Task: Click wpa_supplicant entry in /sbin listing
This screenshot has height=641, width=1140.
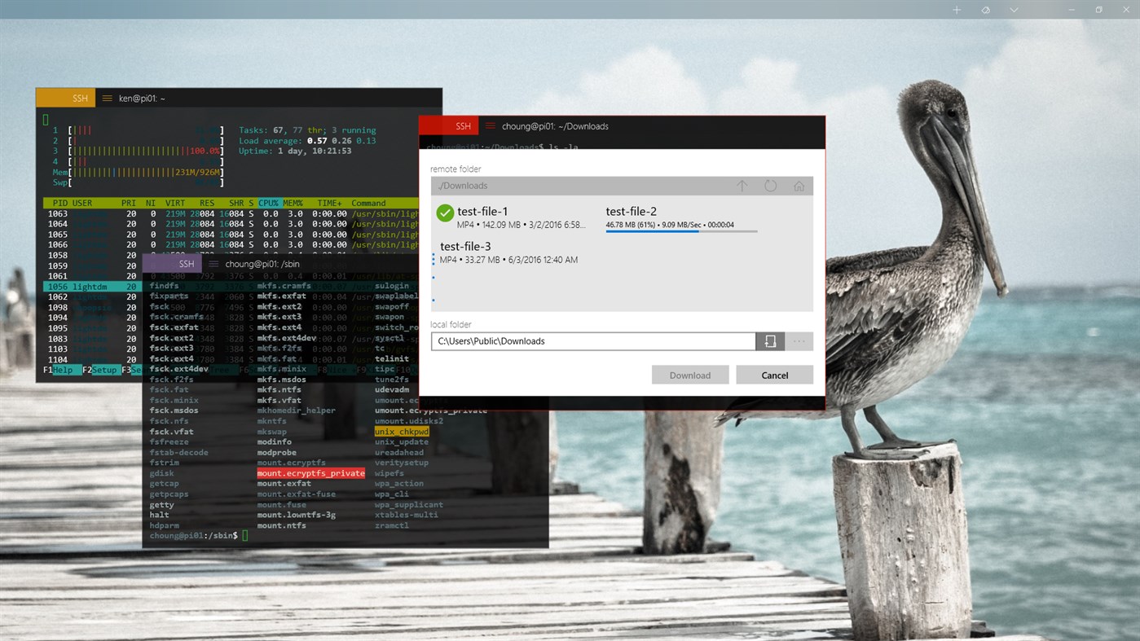Action: tap(409, 504)
